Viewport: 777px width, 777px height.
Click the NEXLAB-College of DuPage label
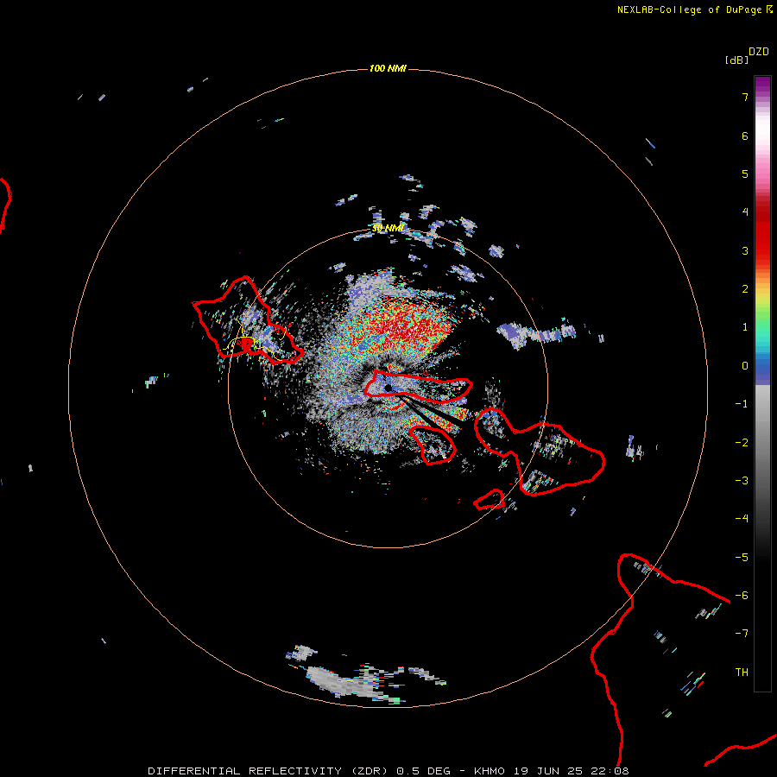(694, 9)
